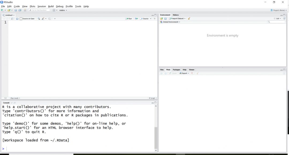Click Refresh environment icon
Viewport: 289px width, 155px height.
click(284, 19)
